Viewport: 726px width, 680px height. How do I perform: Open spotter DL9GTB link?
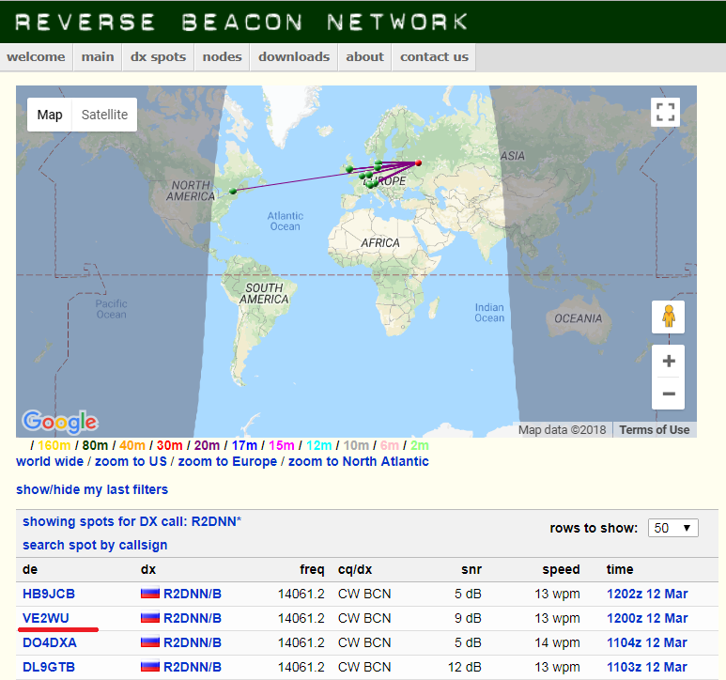pos(49,667)
